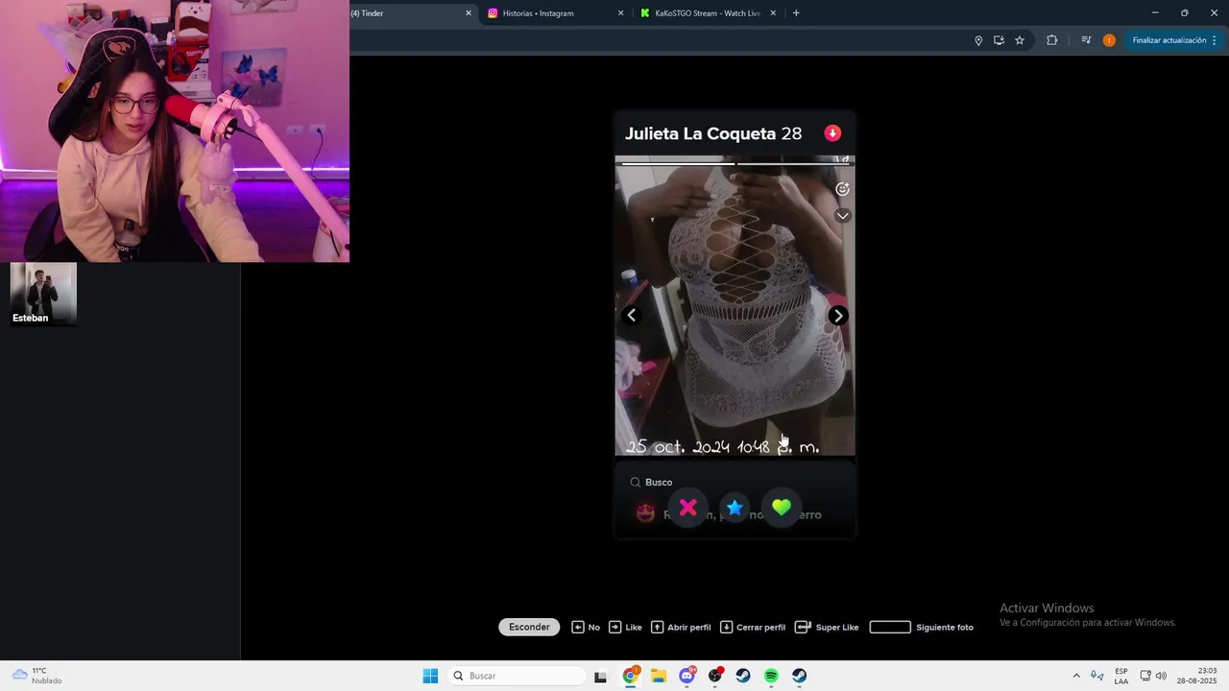The image size is (1229, 691).
Task: Open first Steam icon on the taskbar
Action: (x=743, y=676)
